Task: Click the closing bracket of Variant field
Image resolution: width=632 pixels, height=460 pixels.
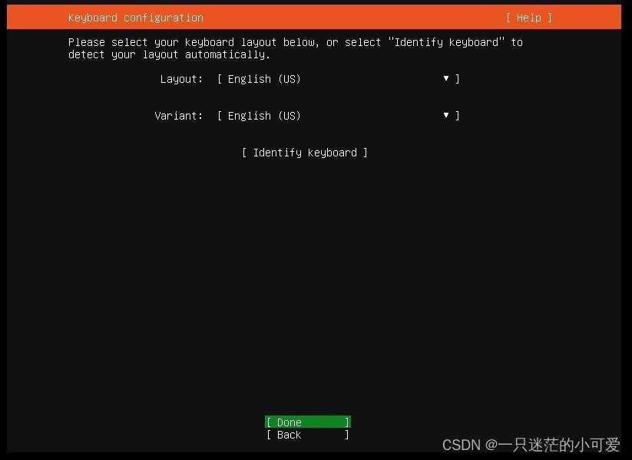Action: 457,116
